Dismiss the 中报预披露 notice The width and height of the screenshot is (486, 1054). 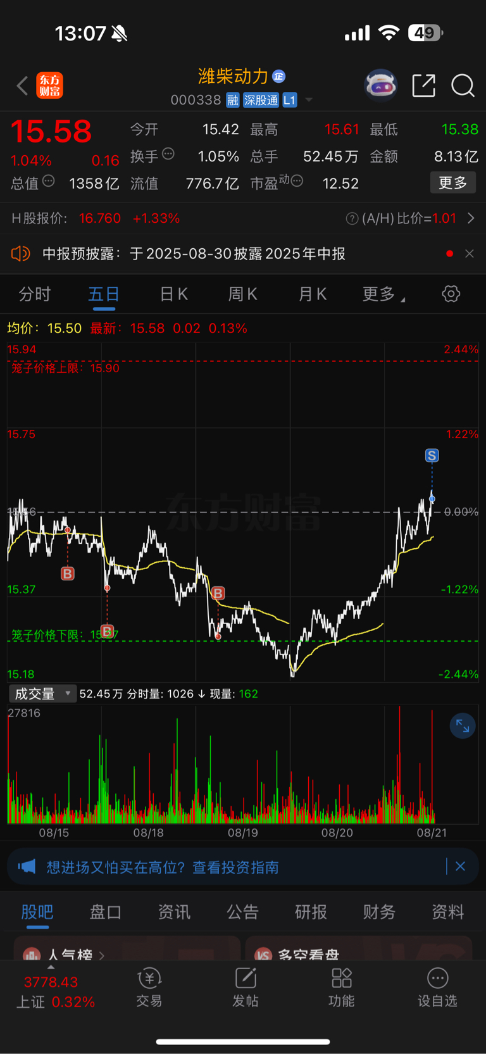tap(469, 254)
